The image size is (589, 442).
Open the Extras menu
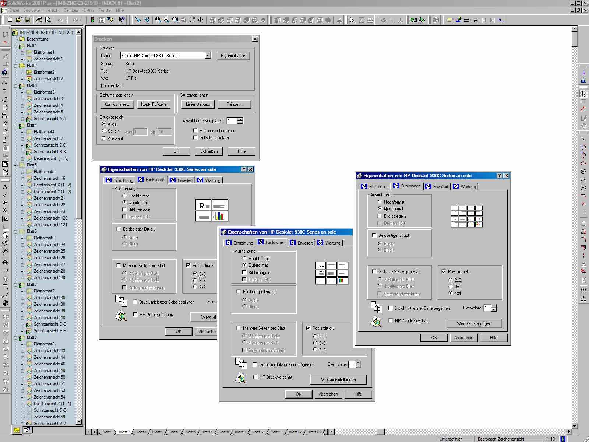point(89,10)
